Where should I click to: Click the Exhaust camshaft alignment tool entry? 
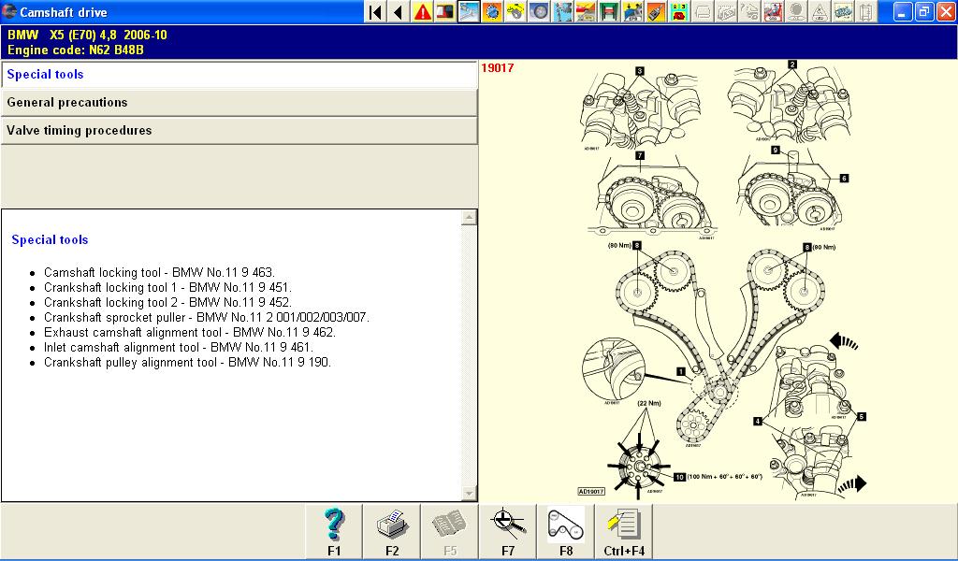[190, 333]
